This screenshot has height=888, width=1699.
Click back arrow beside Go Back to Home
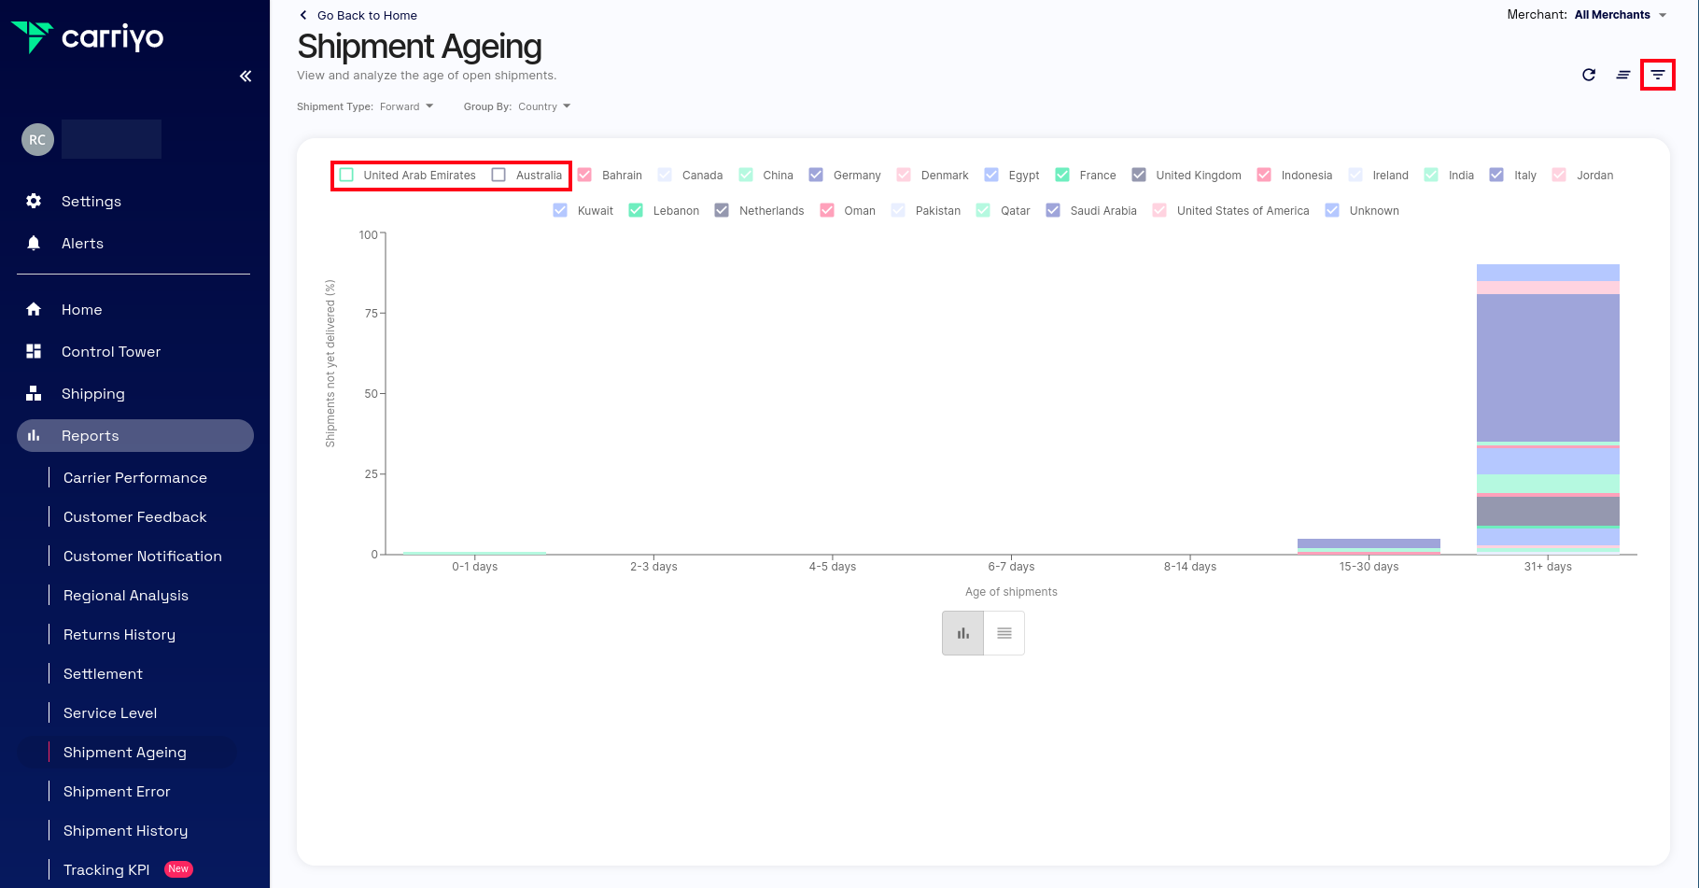pyautogui.click(x=303, y=15)
